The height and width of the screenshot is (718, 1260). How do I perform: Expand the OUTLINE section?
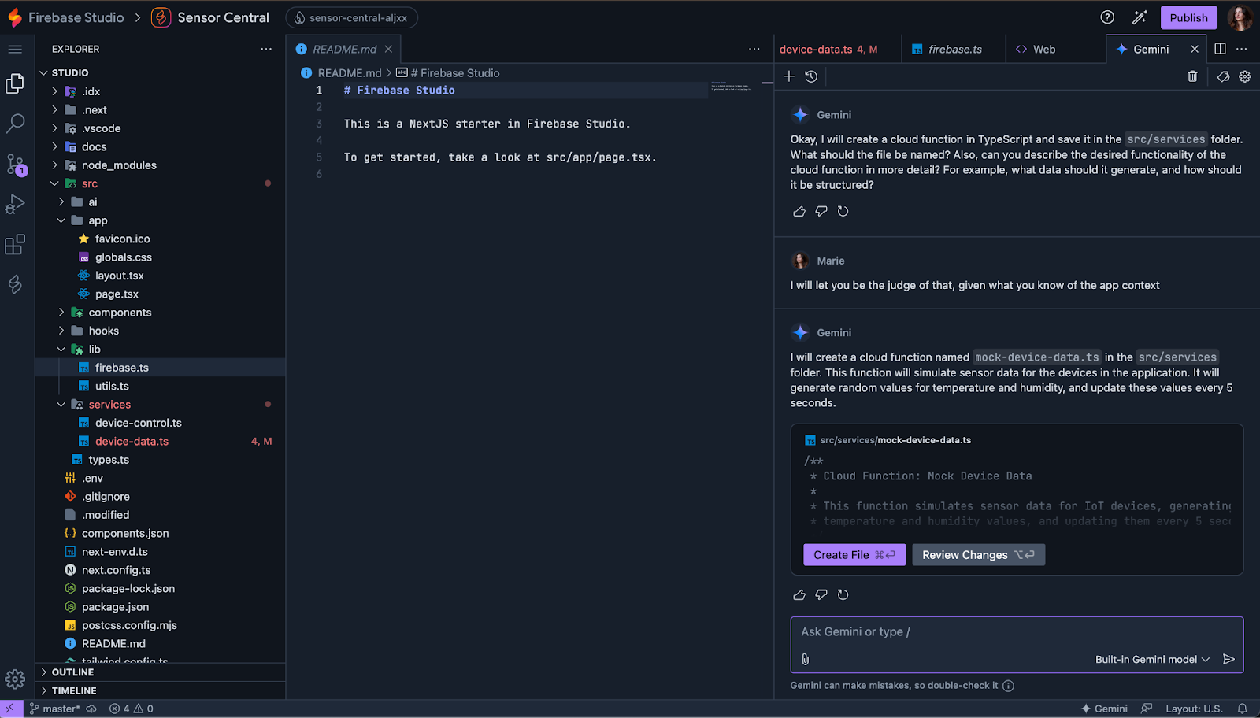pos(161,672)
